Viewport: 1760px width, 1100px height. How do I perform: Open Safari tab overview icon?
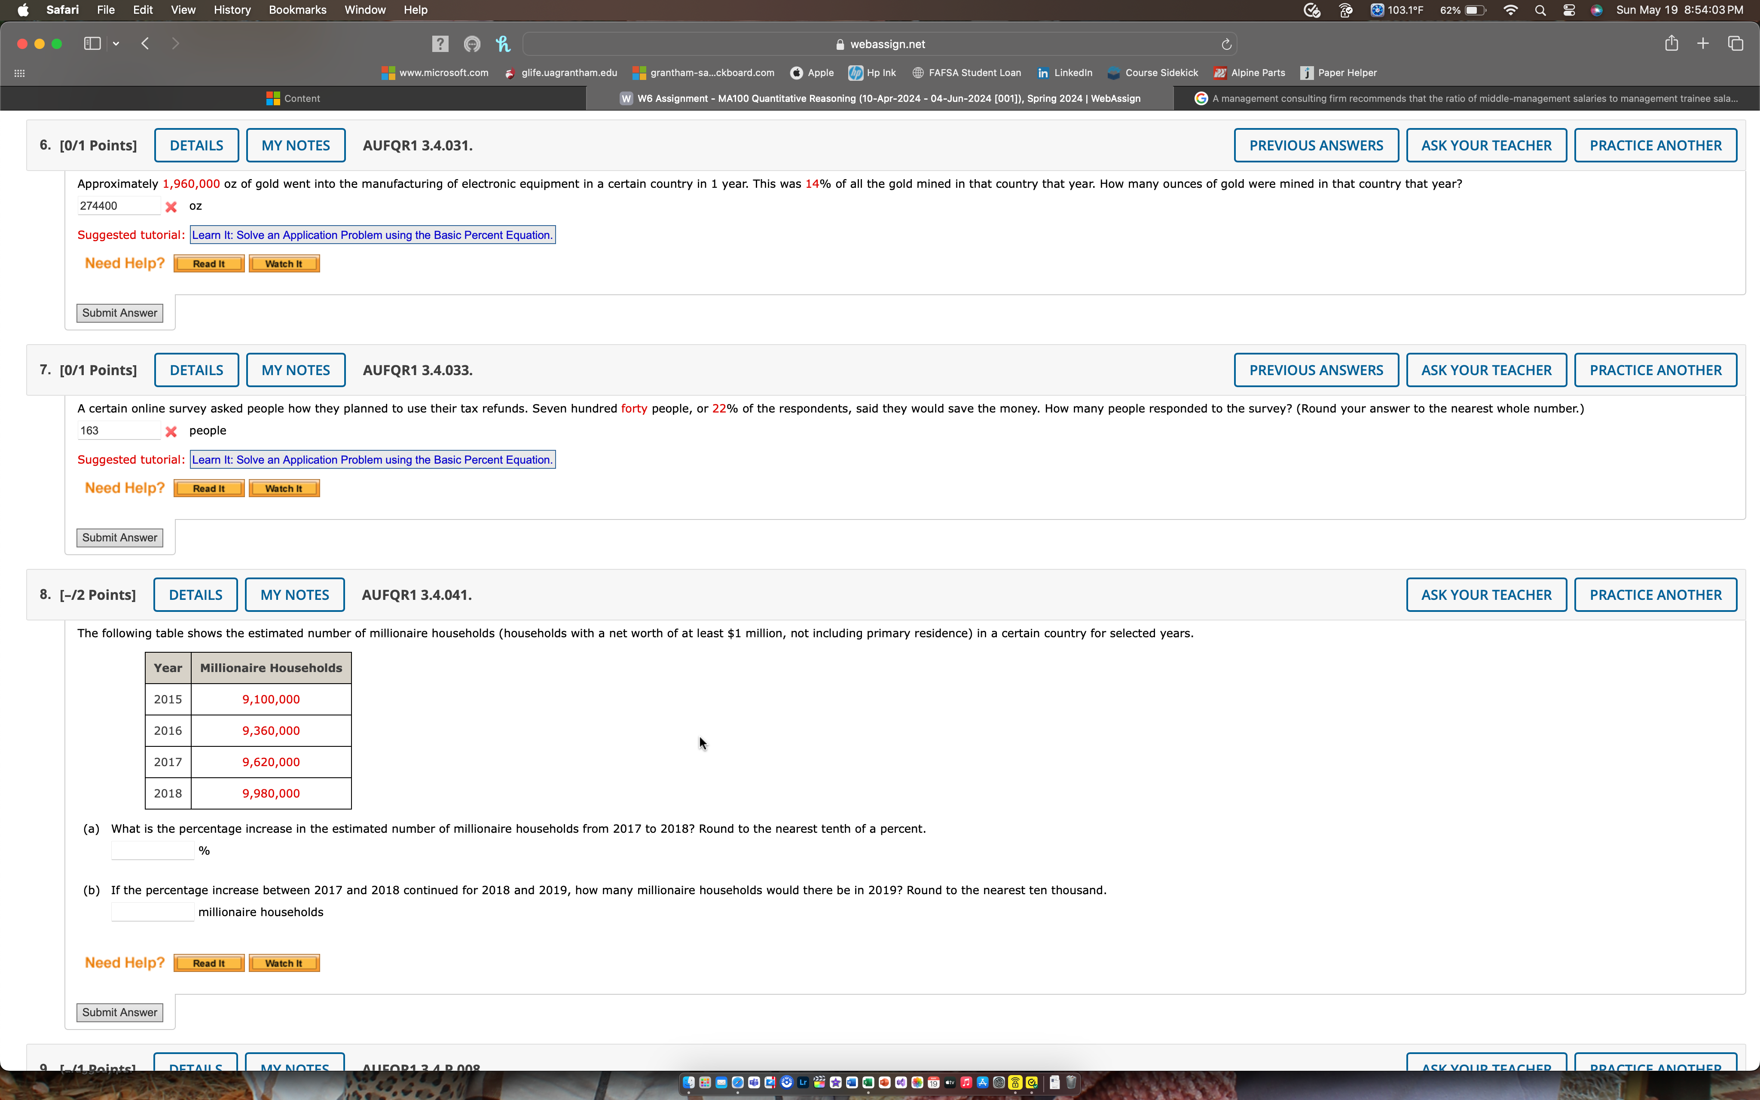(x=1737, y=44)
